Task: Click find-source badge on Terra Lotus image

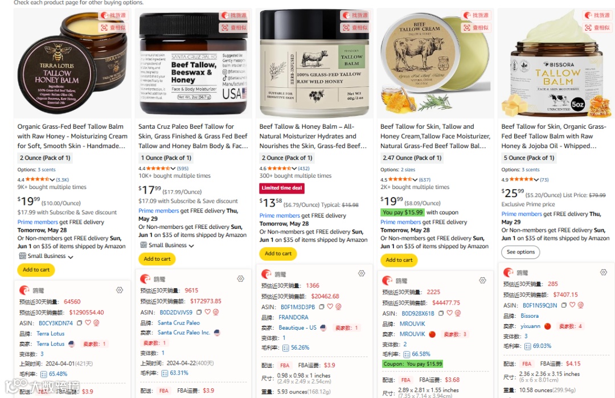Action: (113, 16)
